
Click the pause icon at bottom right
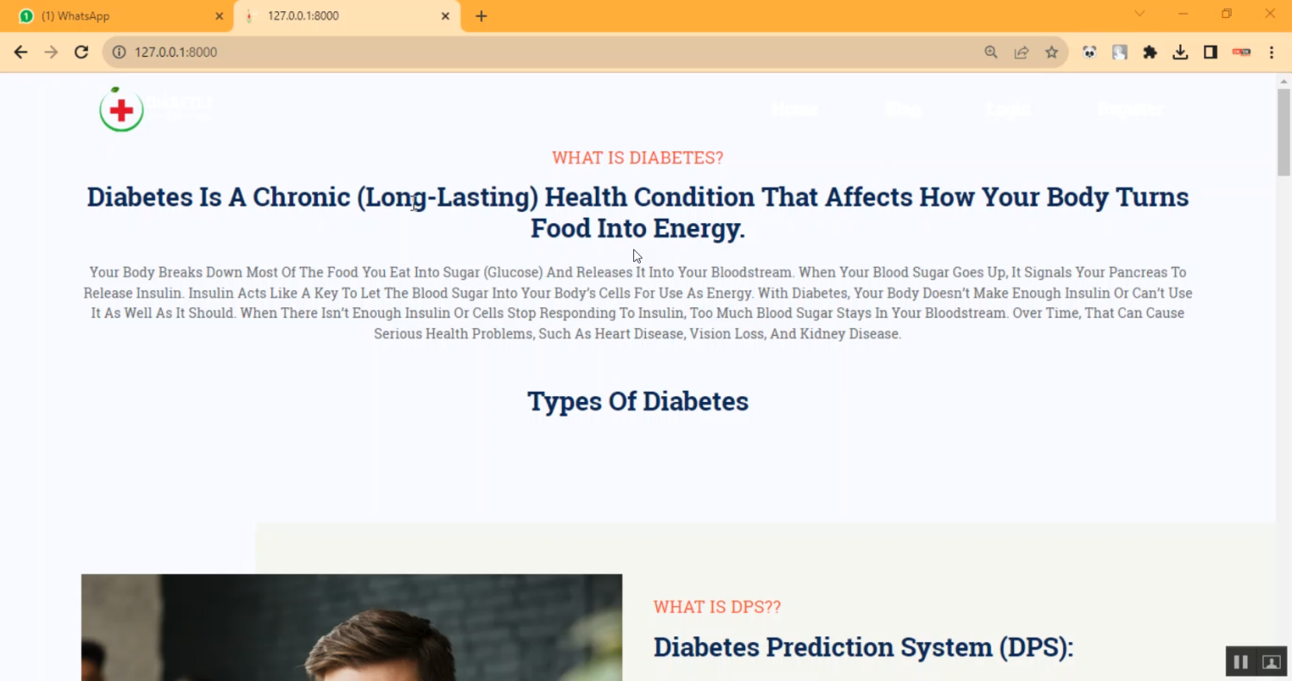[1240, 661]
